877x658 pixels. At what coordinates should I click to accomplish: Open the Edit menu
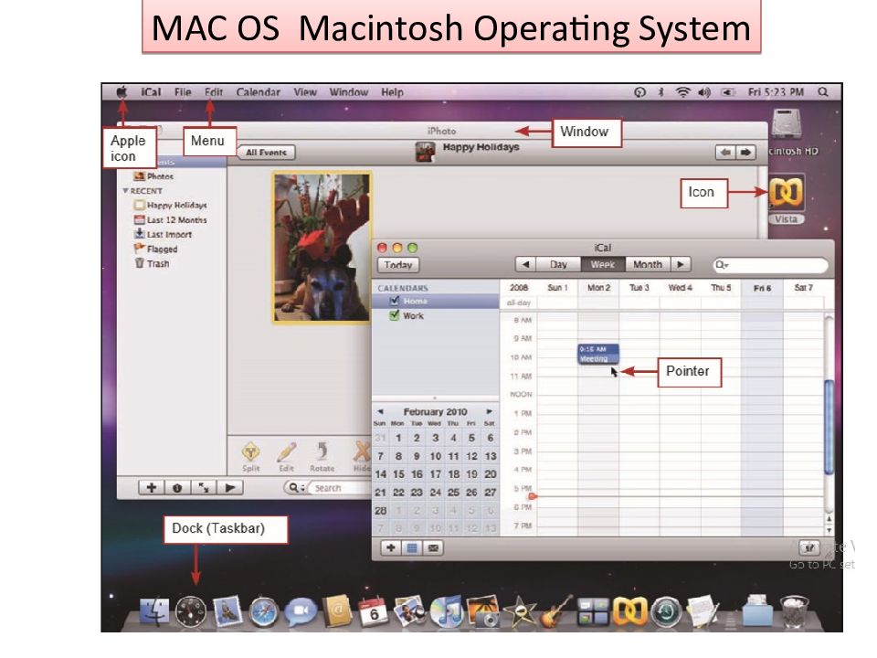click(214, 92)
